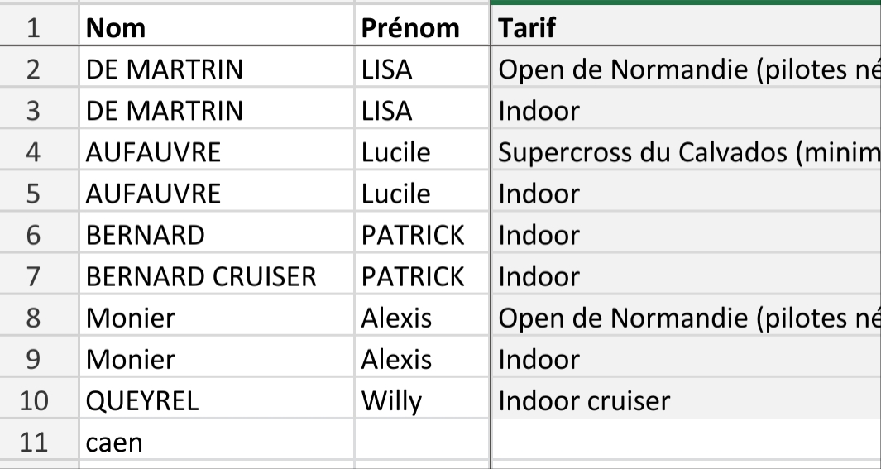Click row number 4 header
The image size is (881, 469).
pos(33,152)
